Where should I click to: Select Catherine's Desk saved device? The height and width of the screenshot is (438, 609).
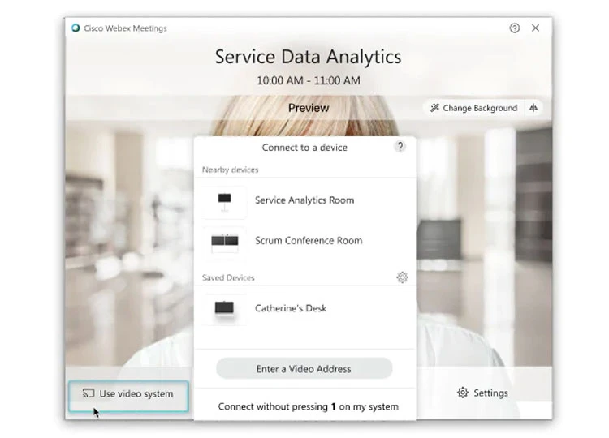[x=304, y=308]
